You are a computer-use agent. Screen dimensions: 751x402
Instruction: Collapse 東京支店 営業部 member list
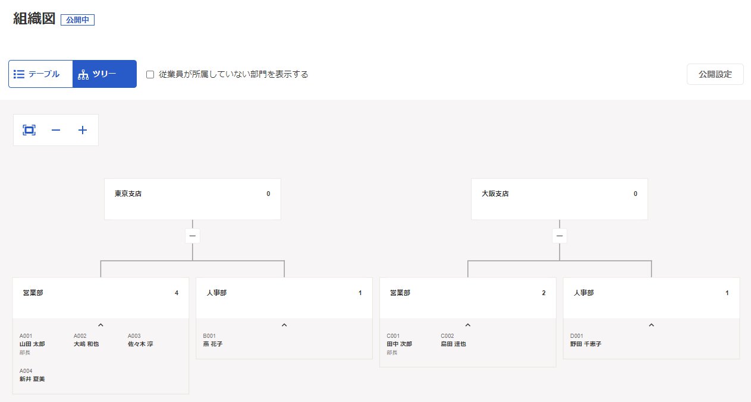[100, 325]
